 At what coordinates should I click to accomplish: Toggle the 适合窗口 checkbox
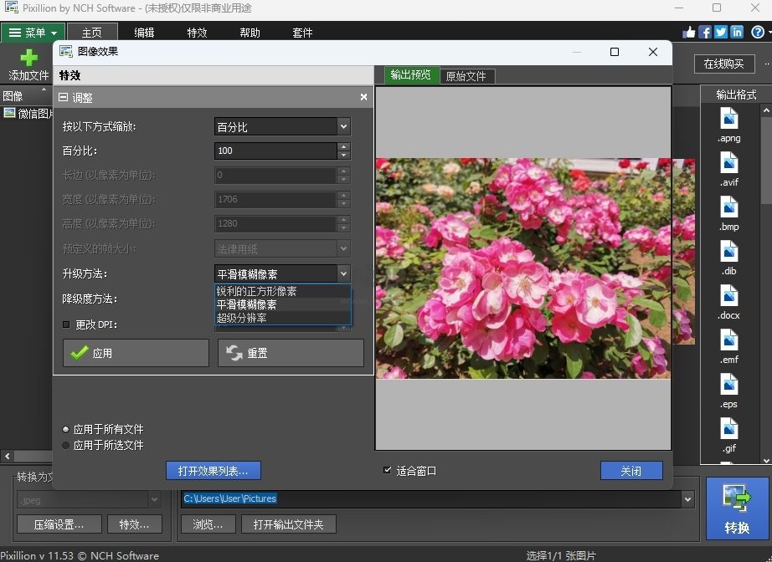tap(388, 471)
